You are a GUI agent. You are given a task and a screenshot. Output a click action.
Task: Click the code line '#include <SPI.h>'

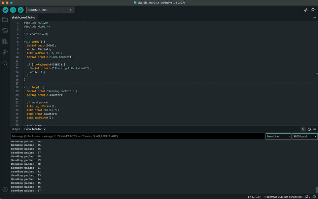36,23
